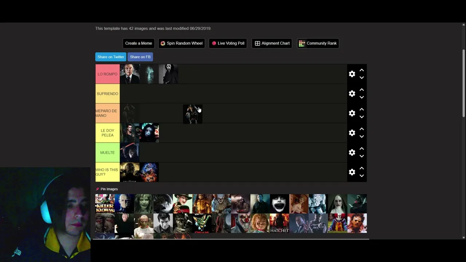The image size is (466, 262).
Task: Select the black-and-white Norman Bates image
Action: tap(163, 223)
